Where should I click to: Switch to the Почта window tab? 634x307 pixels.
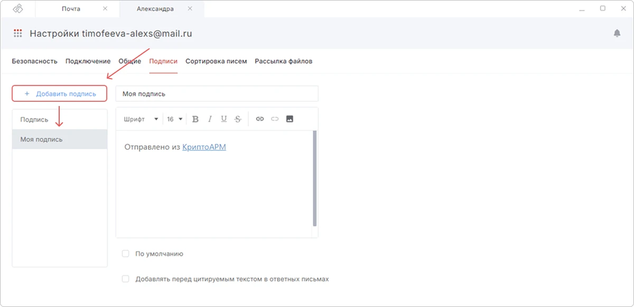pyautogui.click(x=71, y=9)
